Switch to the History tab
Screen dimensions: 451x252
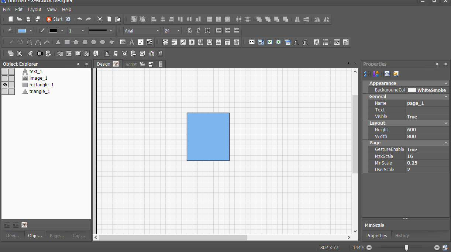[x=402, y=235]
